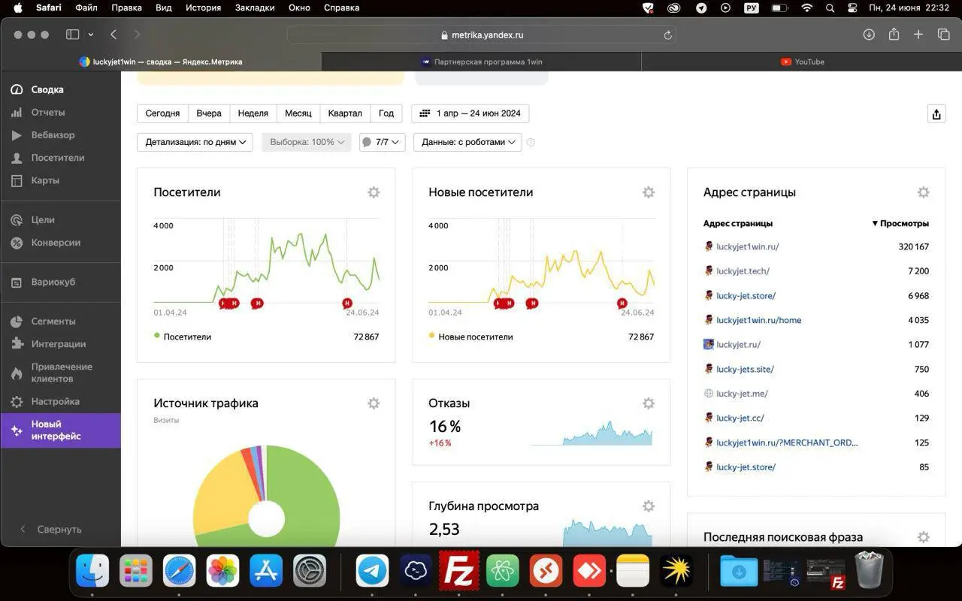Switch to Новый интерфейс
The image size is (962, 601).
(60, 430)
